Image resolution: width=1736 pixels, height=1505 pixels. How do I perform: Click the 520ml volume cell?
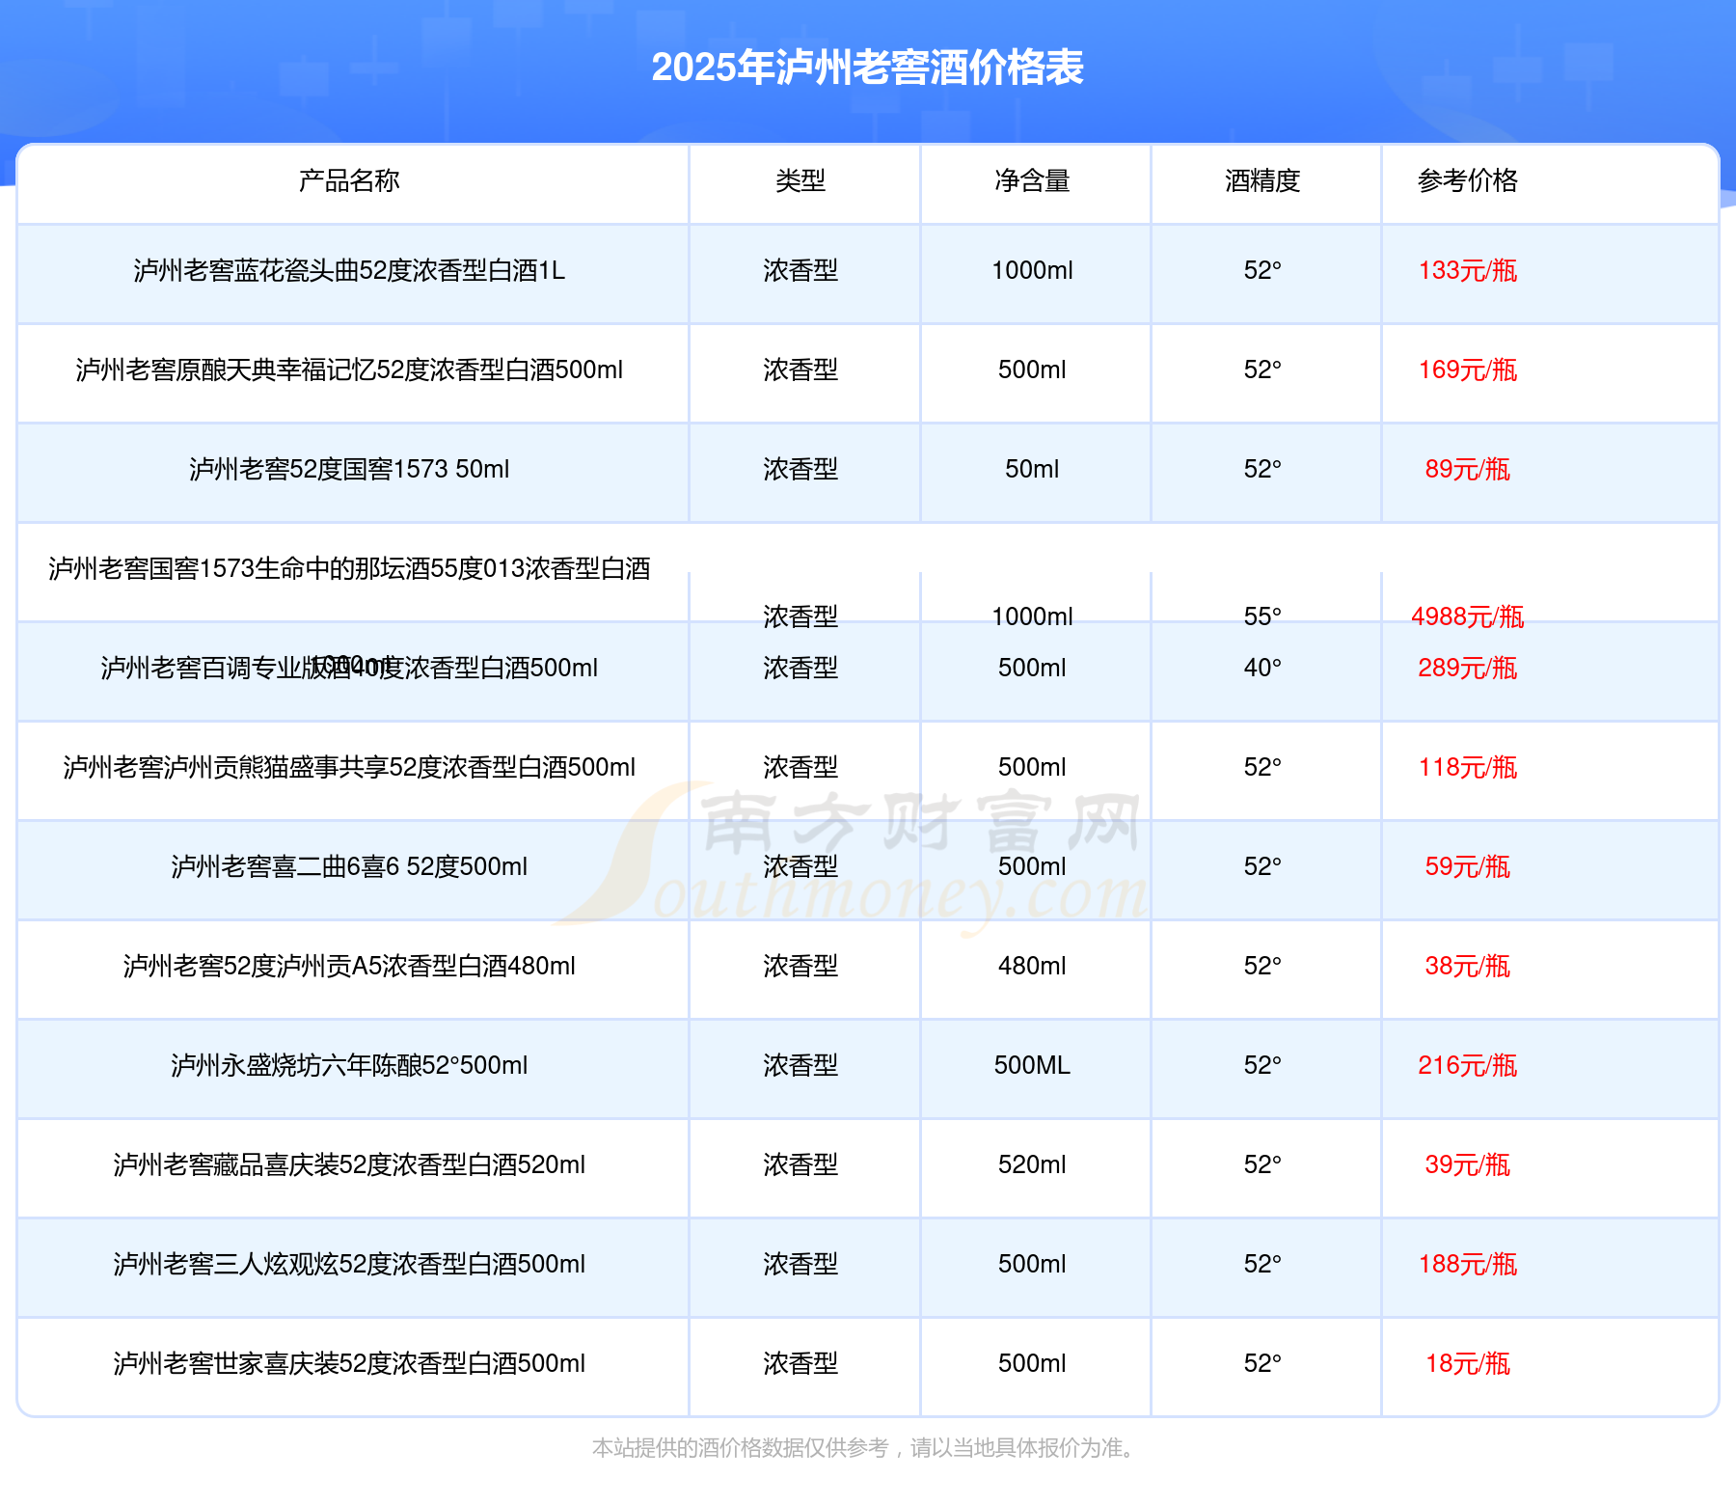(x=1032, y=1164)
